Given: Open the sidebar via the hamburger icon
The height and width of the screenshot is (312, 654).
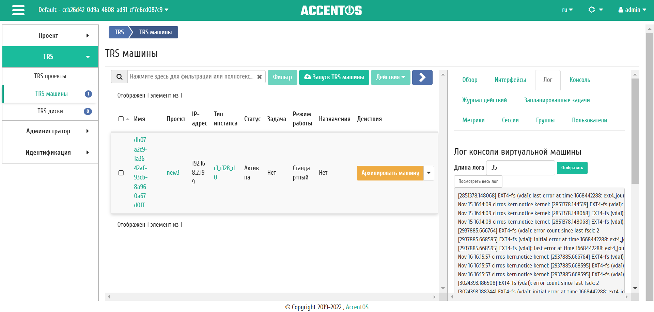Looking at the screenshot, I should pyautogui.click(x=18, y=10).
